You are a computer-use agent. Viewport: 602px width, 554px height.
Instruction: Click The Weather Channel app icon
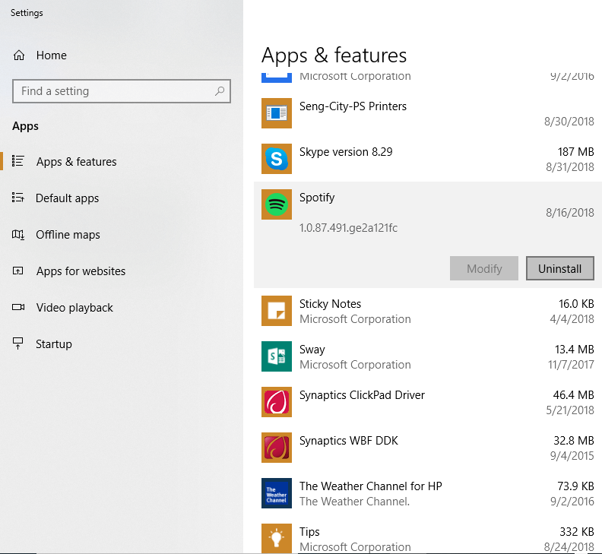pos(277,493)
